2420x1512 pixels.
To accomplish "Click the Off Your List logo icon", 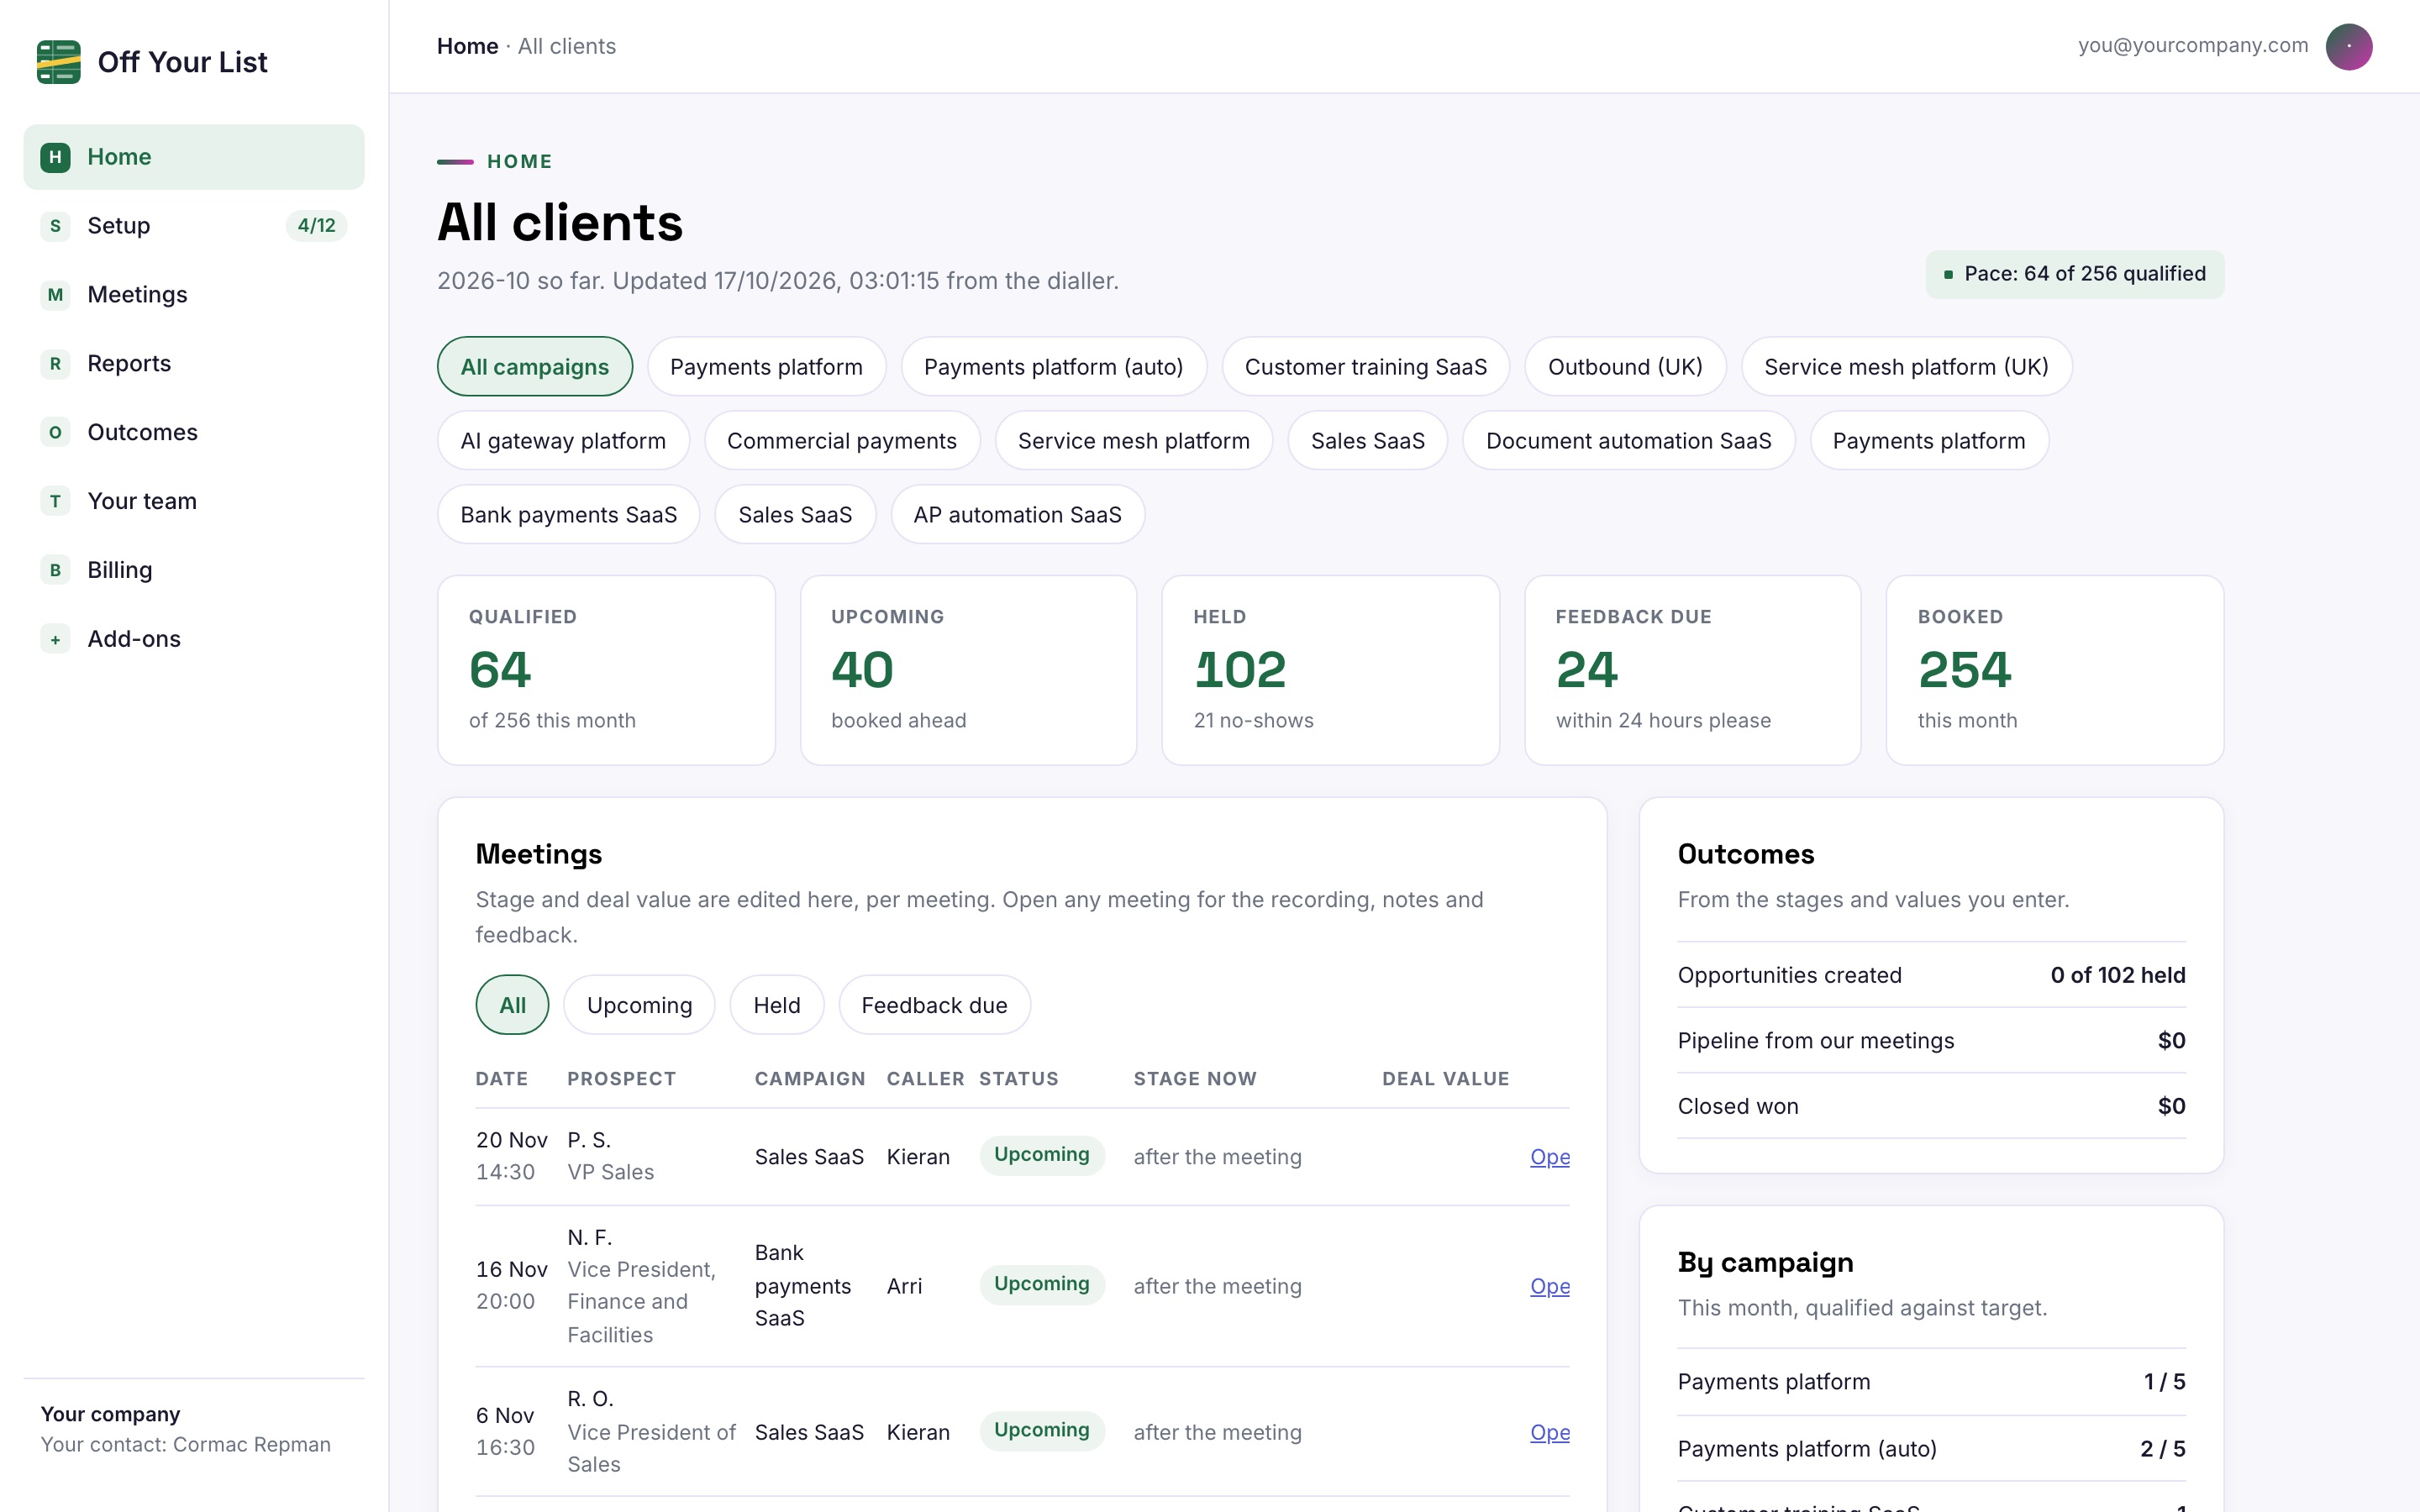I will (x=58, y=62).
